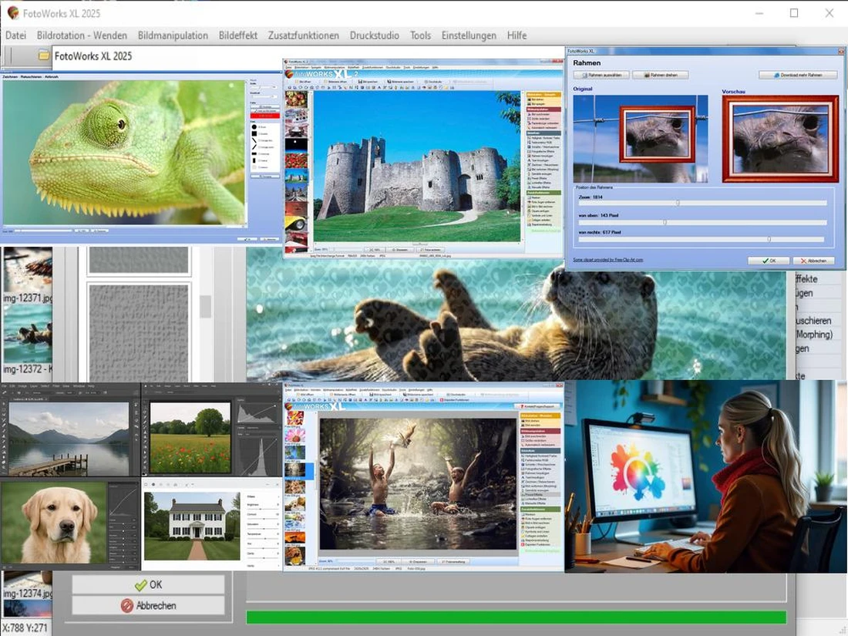Adjust the von rechts slider in Rahmen dialog
848x636 pixels.
click(x=769, y=238)
